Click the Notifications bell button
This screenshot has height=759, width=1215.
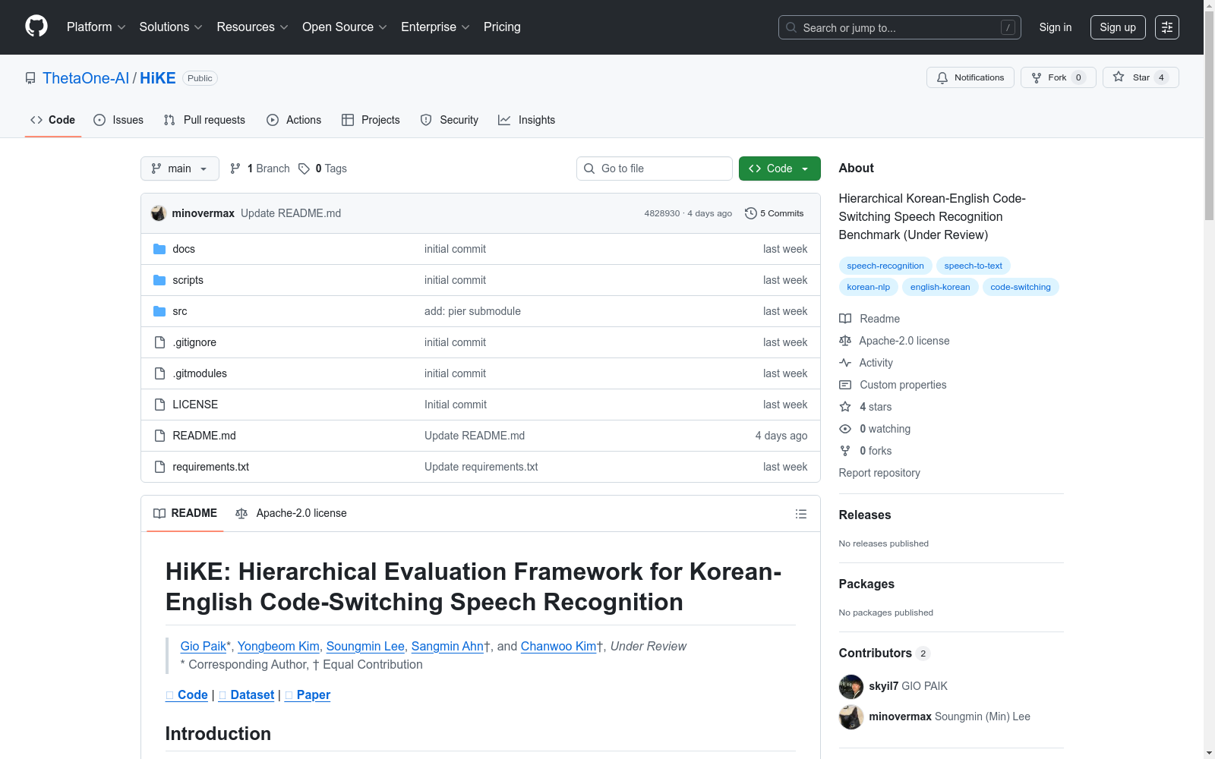point(970,77)
